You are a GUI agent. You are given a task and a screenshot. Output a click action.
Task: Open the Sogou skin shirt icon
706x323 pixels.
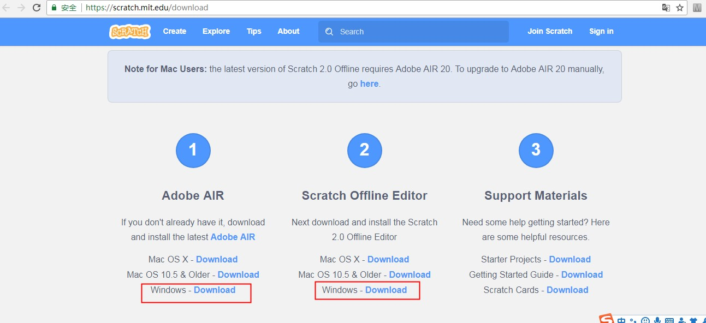click(x=693, y=320)
